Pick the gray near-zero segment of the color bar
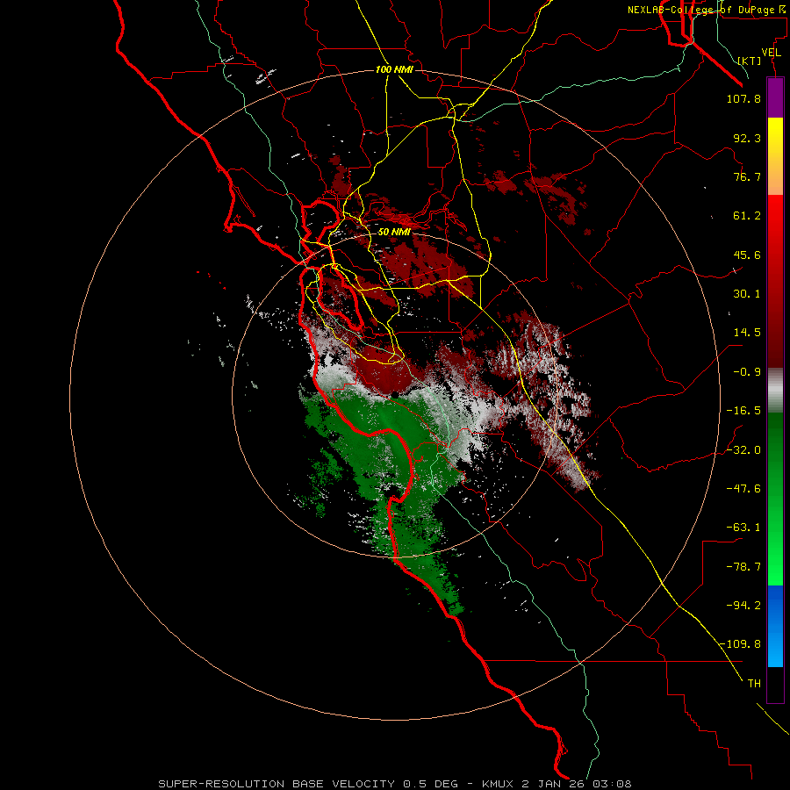This screenshot has width=790, height=790. pyautogui.click(x=775, y=391)
